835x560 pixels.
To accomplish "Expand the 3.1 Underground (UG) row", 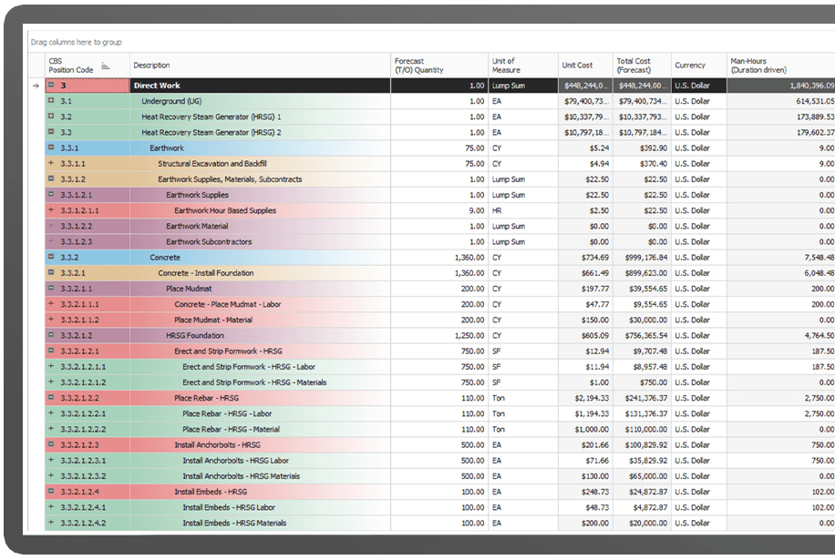I will tap(52, 101).
